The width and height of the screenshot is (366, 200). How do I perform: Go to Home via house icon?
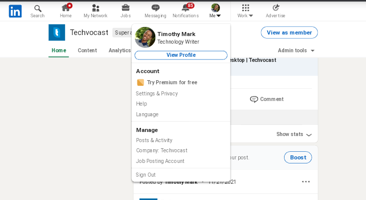coord(66,8)
